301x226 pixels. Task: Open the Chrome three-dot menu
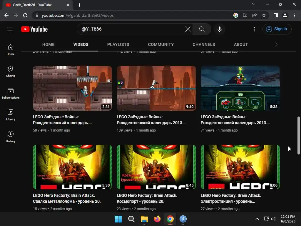click(295, 15)
